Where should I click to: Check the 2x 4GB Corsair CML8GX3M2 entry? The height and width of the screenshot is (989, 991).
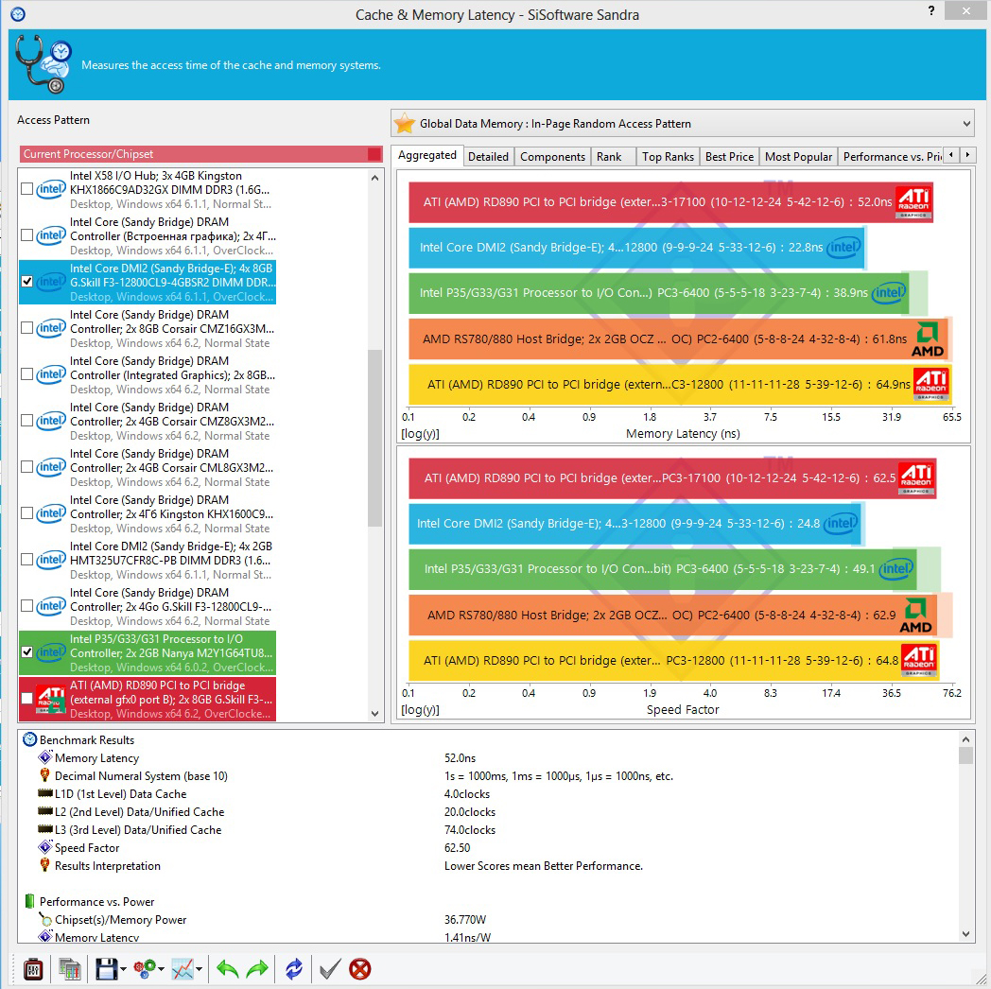click(x=27, y=467)
